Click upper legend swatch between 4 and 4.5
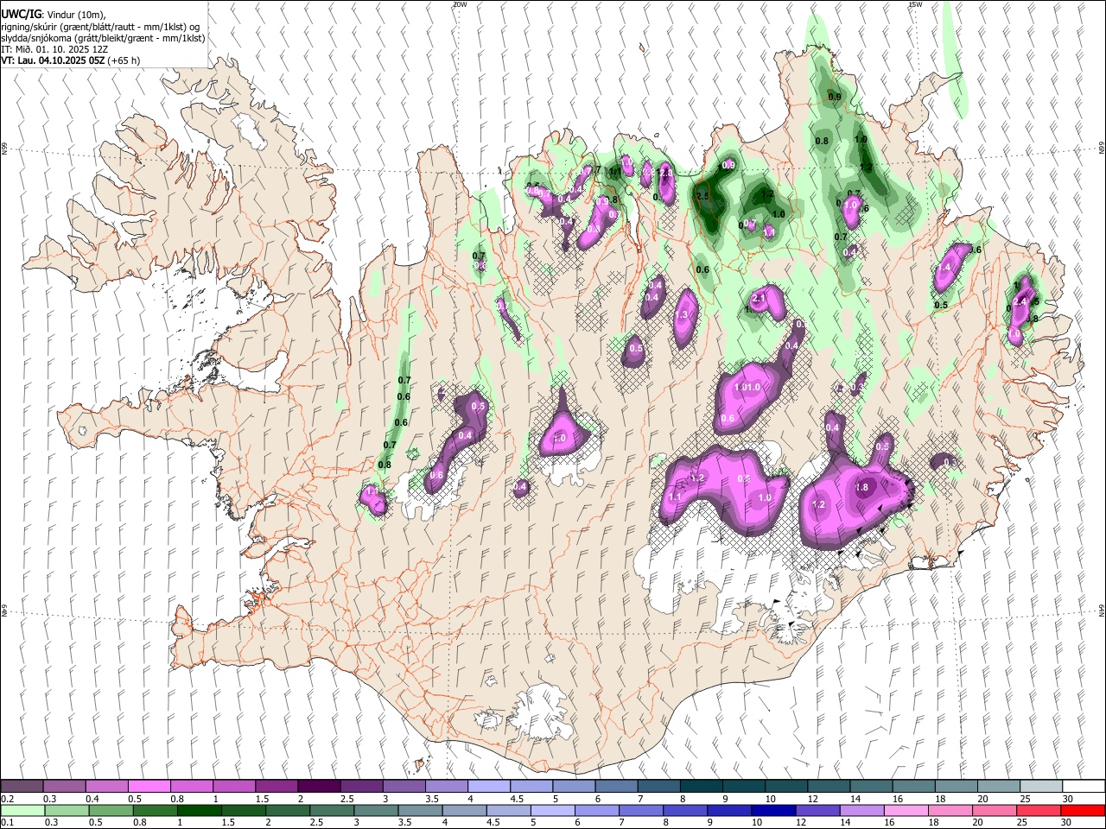Image resolution: width=1106 pixels, height=829 pixels. [489, 786]
